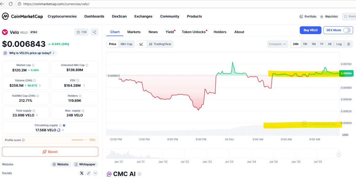
Task: Open the Community menu
Action: (x=170, y=16)
